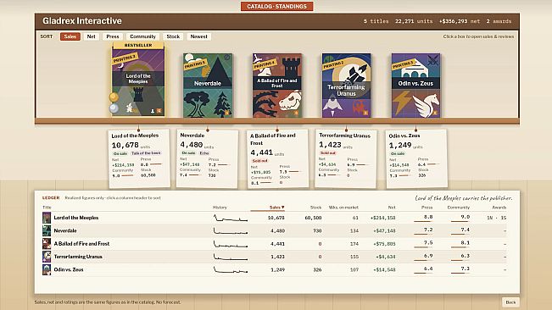This screenshot has width=552, height=310.
Task: Sort the catalog by Net
Action: coord(92,36)
